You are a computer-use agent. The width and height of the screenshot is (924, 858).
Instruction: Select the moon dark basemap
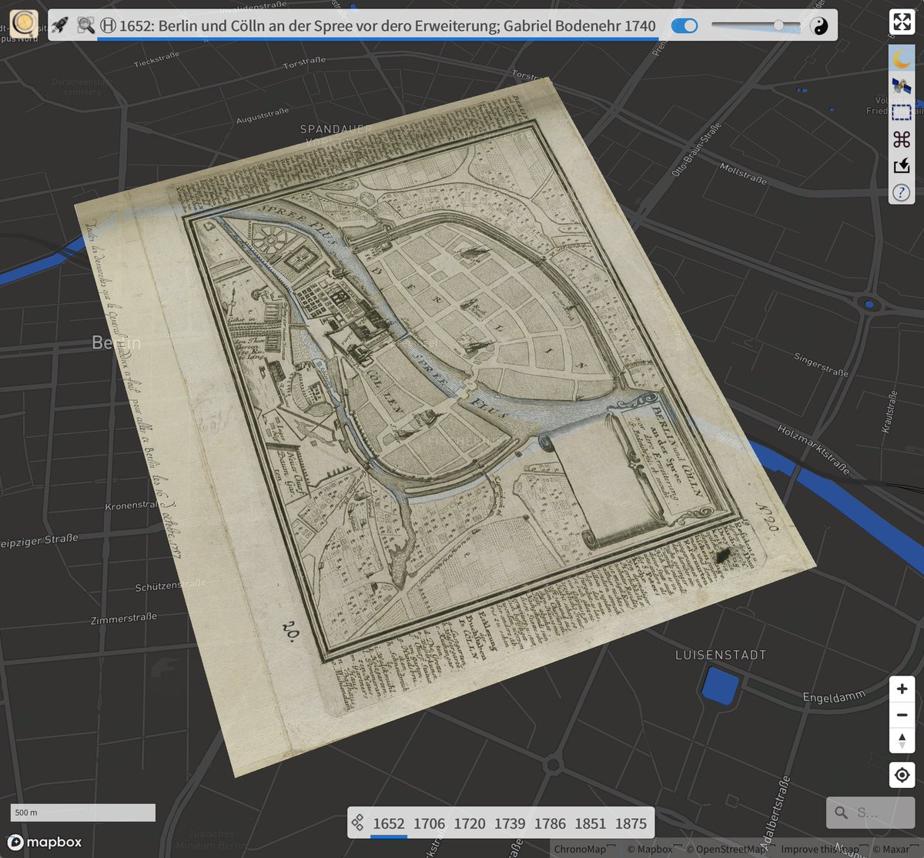pyautogui.click(x=902, y=58)
